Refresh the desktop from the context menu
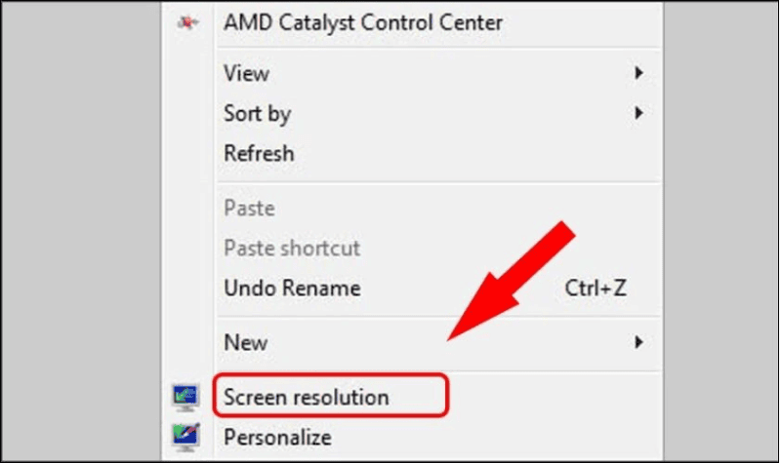The image size is (781, 463). tap(259, 153)
